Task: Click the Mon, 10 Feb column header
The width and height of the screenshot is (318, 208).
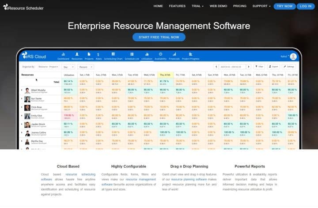Action: [229, 75]
